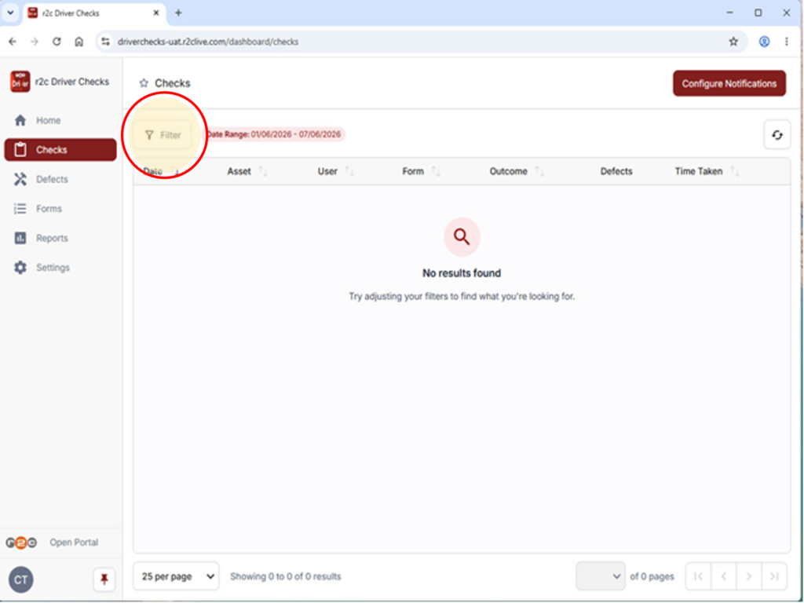Viewport: 804px width, 603px height.
Task: View site information icon in address bar
Action: [x=106, y=42]
